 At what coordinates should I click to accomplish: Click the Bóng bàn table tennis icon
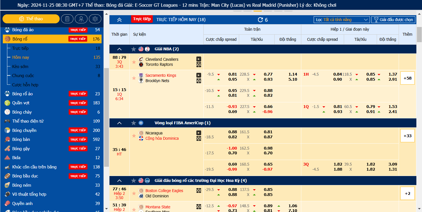(7, 139)
